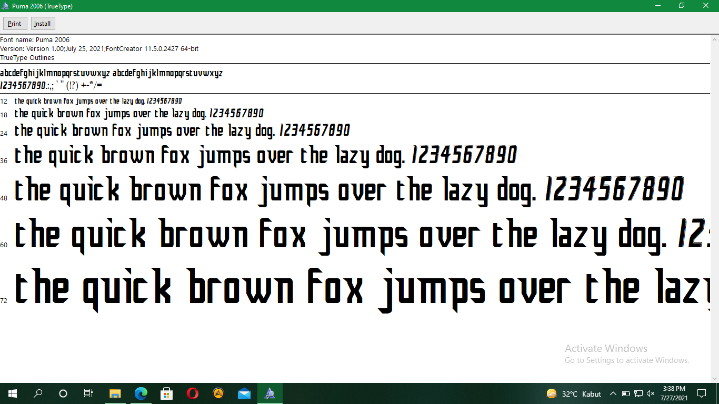The height and width of the screenshot is (404, 719).
Task: Click the battery status icon
Action: [625, 393]
